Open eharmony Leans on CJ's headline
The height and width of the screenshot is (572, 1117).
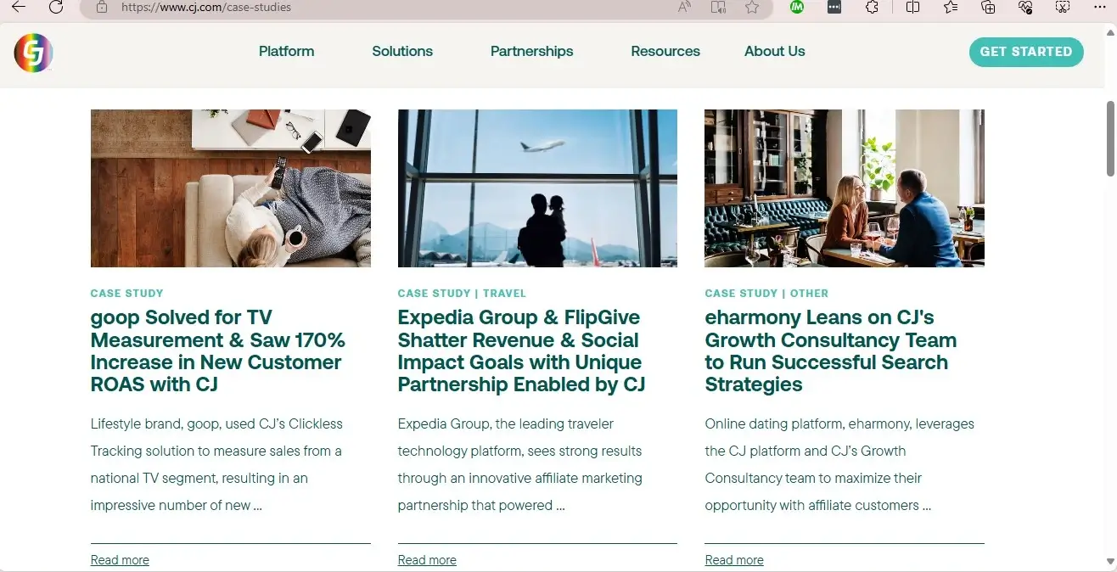tap(831, 350)
